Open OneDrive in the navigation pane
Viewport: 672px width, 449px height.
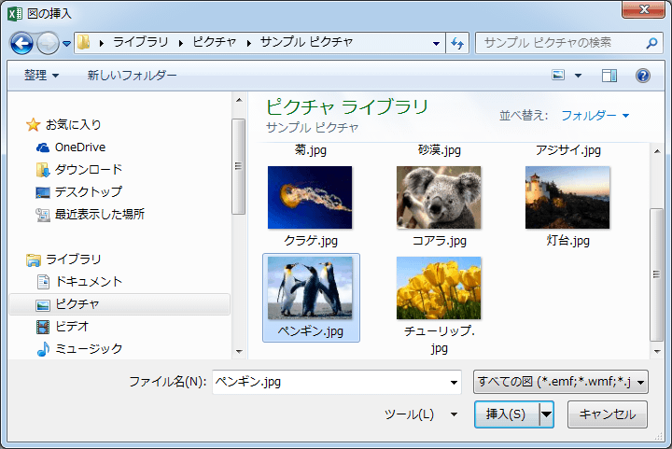pos(80,147)
